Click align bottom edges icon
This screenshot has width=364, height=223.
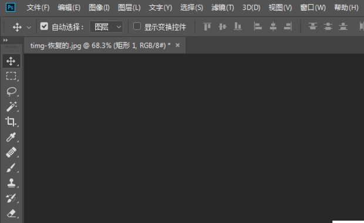(238, 26)
